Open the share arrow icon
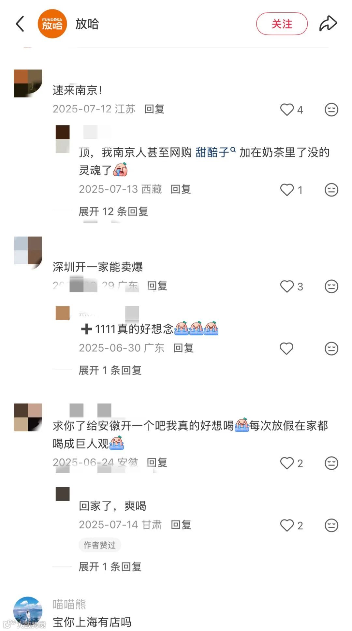 (328, 23)
